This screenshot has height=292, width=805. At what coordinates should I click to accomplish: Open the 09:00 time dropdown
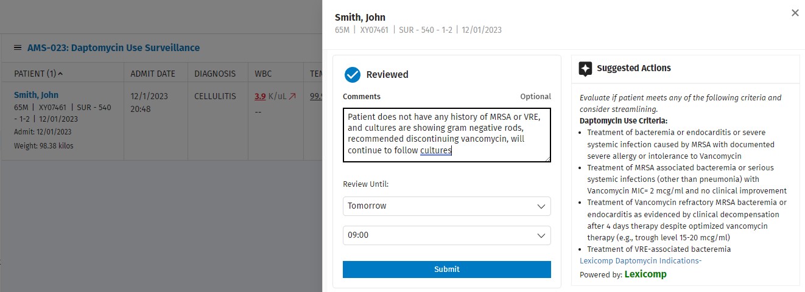pos(446,235)
